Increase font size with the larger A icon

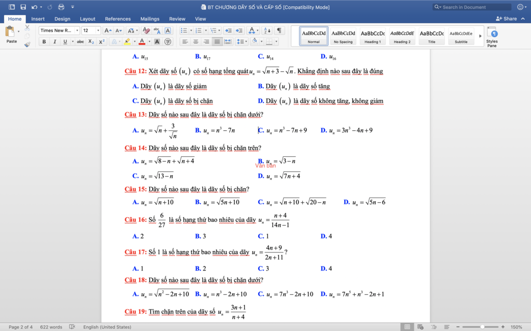tap(108, 31)
